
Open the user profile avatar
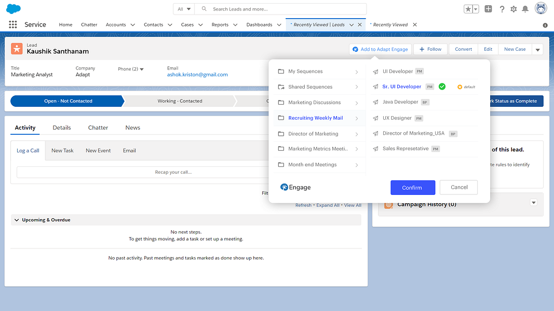(541, 8)
